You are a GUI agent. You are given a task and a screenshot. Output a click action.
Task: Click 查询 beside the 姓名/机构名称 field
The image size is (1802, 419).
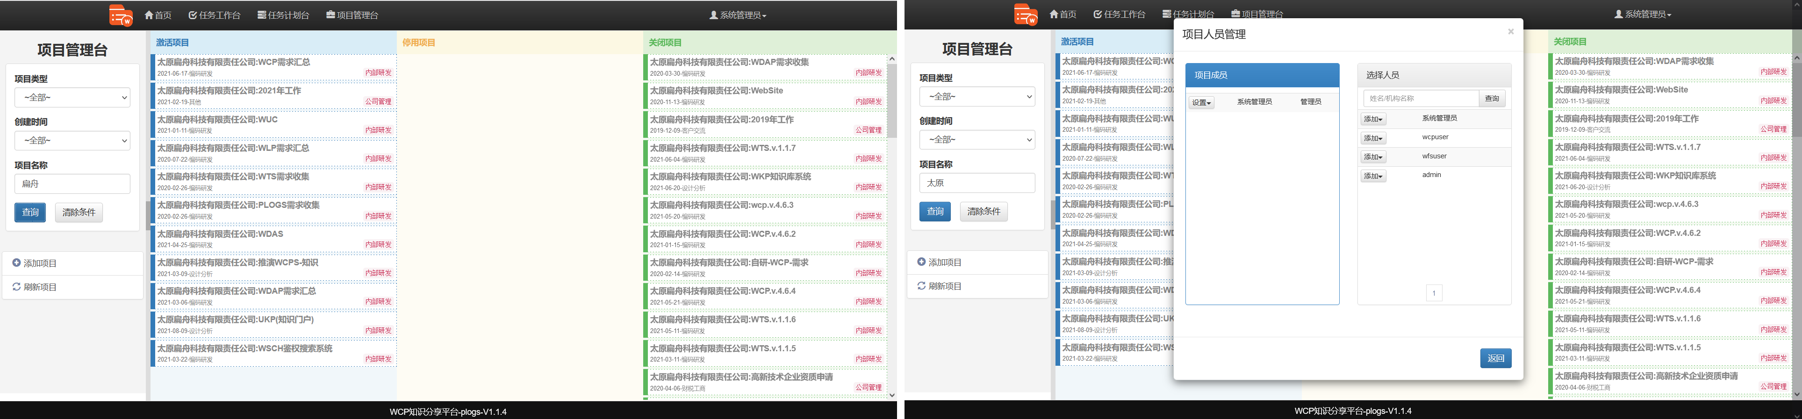tap(1492, 99)
